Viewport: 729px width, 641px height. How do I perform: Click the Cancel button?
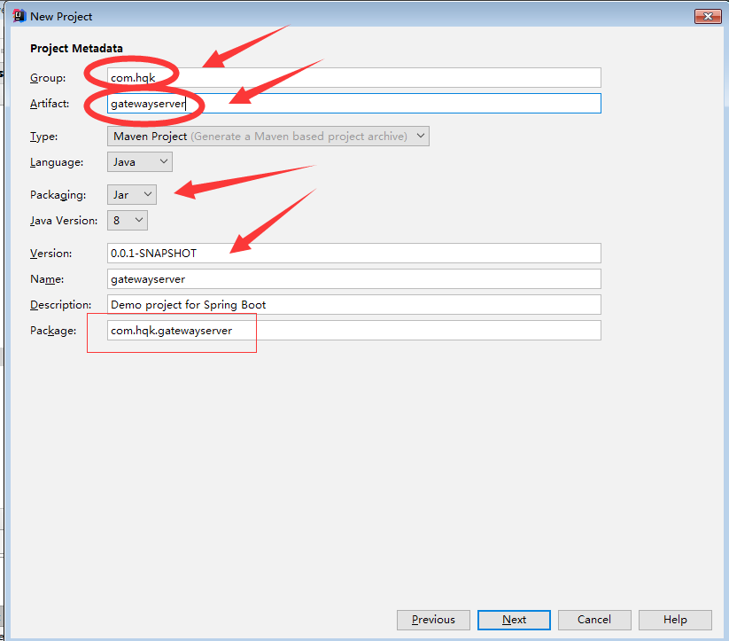pyautogui.click(x=594, y=620)
